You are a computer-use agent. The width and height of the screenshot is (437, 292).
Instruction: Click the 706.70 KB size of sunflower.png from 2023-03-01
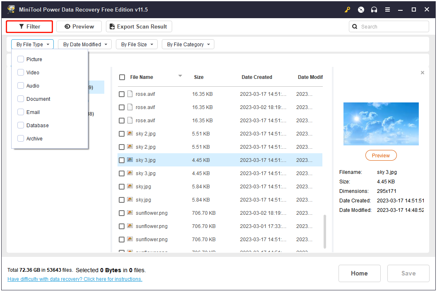[x=204, y=226]
